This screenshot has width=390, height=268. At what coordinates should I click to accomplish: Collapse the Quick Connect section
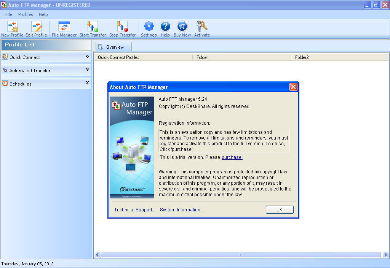[x=87, y=57]
